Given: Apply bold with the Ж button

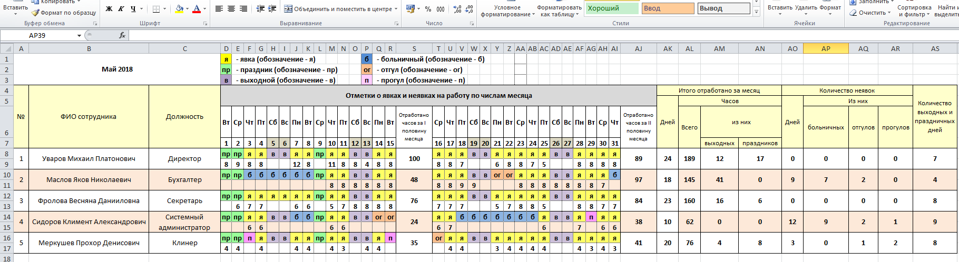Looking at the screenshot, I should pos(109,9).
